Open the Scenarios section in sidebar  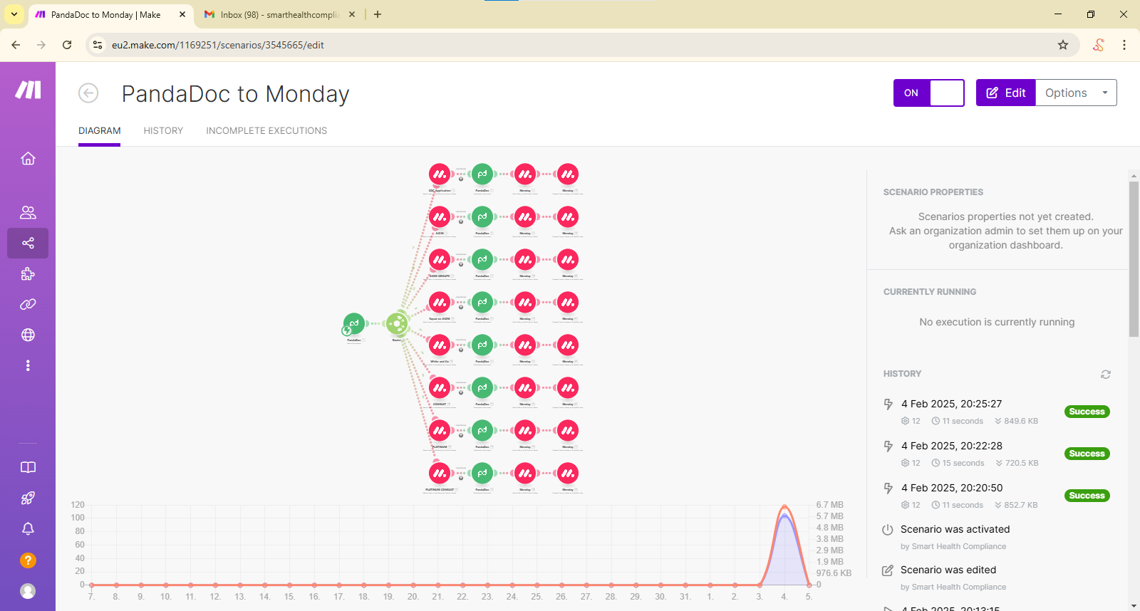tap(28, 243)
